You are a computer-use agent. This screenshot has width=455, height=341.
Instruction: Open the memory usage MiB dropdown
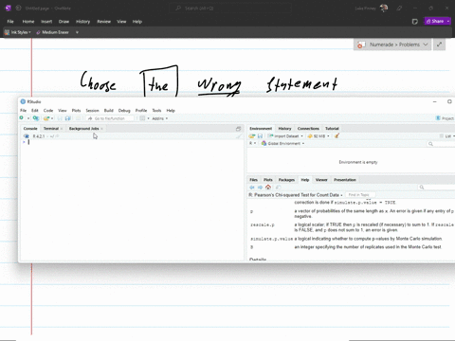tap(318, 136)
